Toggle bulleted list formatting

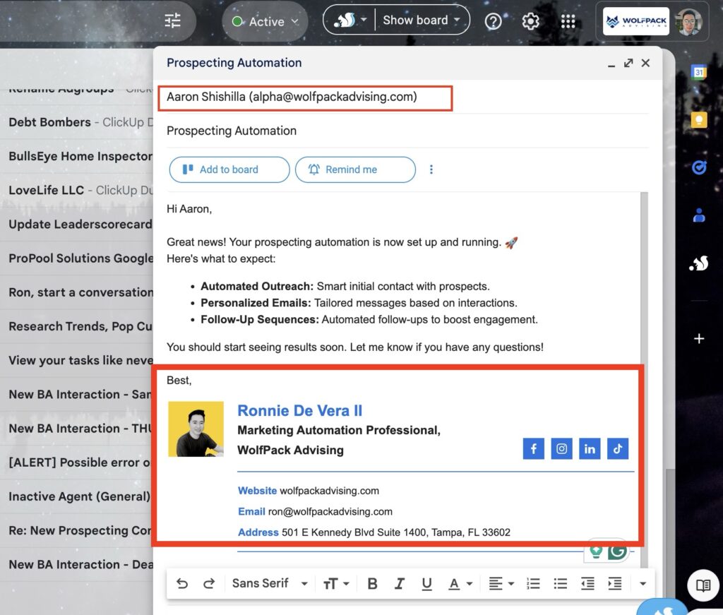point(560,584)
